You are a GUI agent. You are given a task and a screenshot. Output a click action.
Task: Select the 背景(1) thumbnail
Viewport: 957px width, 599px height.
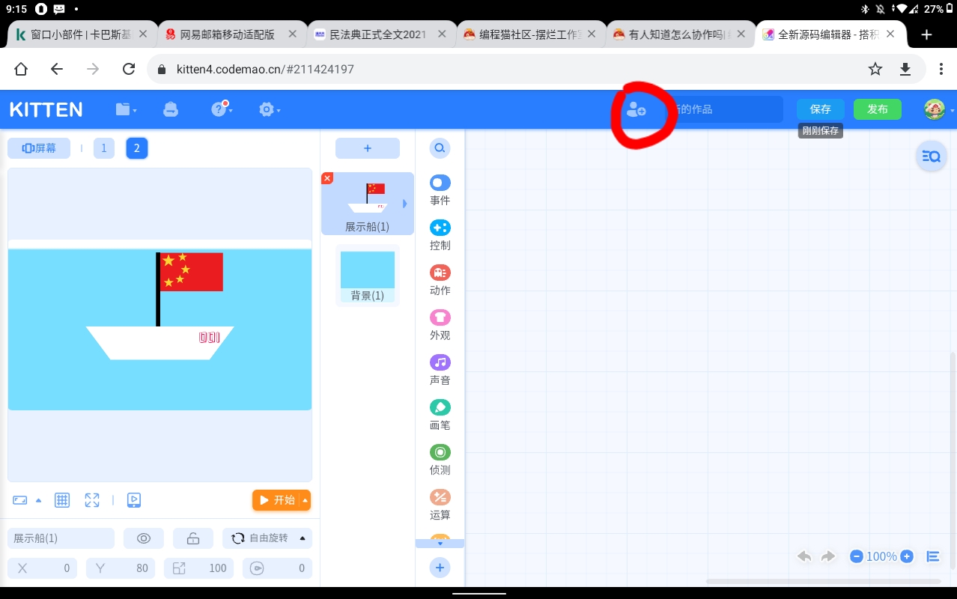(x=368, y=276)
